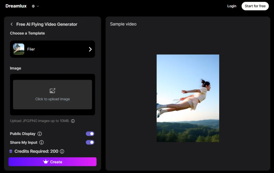Screen dimensions: 274x173
Task: Open the Credits Required info icon
Action: (x=62, y=151)
